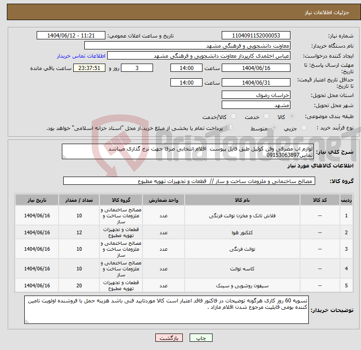Click the کد کالا column header
361x350 pixels.
click(x=320, y=200)
